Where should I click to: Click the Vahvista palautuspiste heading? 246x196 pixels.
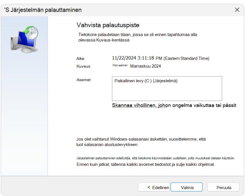pos(108,25)
